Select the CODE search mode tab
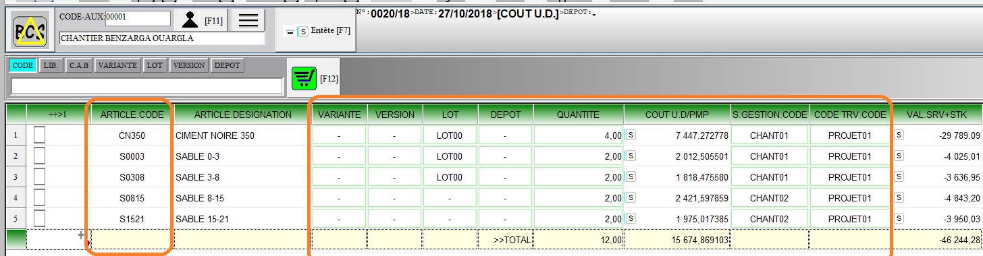983x256 pixels. point(23,65)
